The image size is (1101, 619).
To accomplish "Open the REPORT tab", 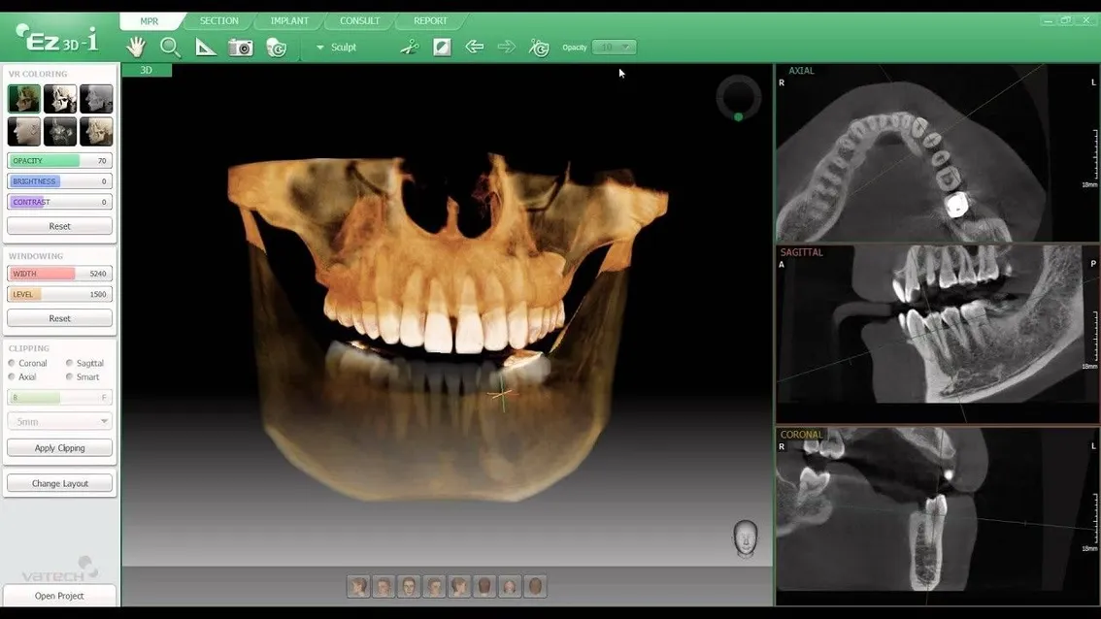I will pyautogui.click(x=430, y=20).
